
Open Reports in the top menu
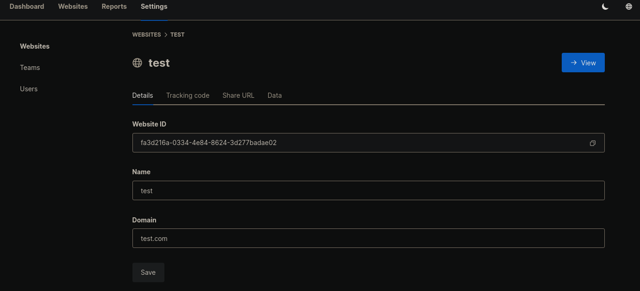114,6
